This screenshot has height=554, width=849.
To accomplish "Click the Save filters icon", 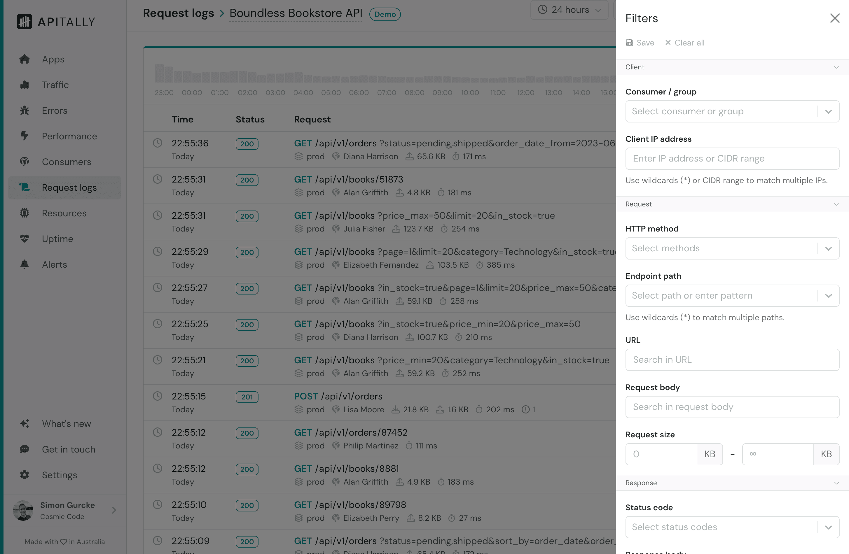I will 630,42.
